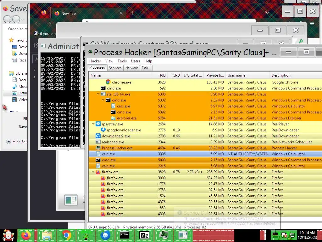Screen dimensions: 322x242
Task: Open the Hacker menu
Action: [x=95, y=61]
